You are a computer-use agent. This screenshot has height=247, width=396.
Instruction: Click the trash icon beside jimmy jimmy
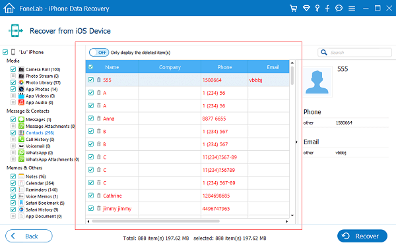coord(99,208)
